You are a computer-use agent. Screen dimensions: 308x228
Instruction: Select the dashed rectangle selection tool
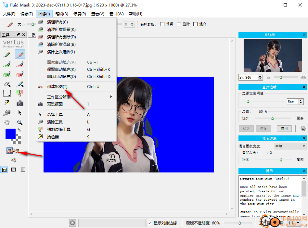pyautogui.click(x=7, y=93)
